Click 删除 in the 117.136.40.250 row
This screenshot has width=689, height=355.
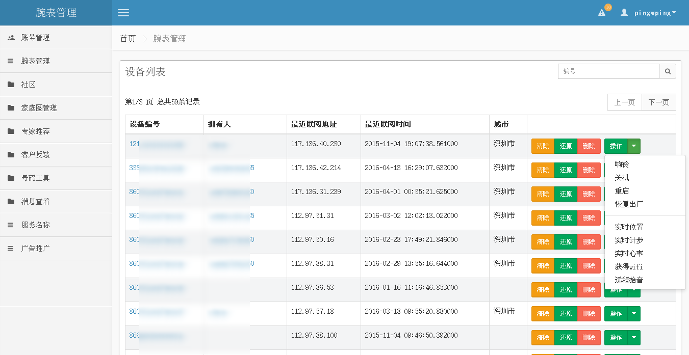tap(589, 146)
